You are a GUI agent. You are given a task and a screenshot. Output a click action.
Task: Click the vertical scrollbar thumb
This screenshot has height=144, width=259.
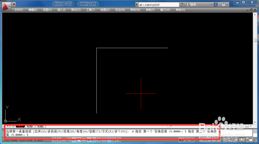point(255,41)
